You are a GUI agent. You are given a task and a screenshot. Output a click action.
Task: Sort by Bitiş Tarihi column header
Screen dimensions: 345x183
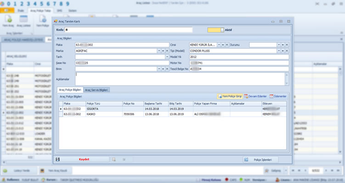(181, 104)
